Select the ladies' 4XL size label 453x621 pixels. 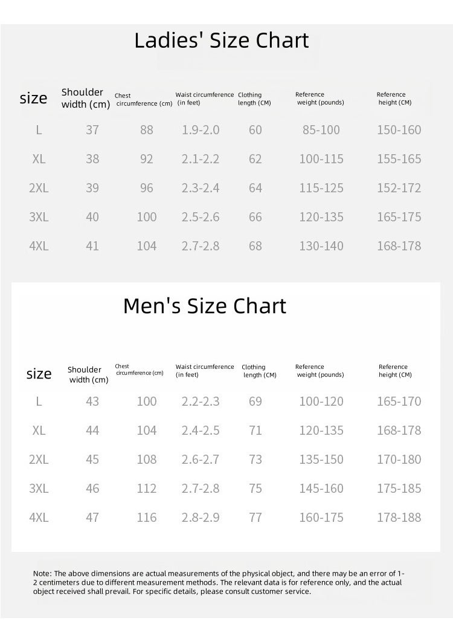39,246
